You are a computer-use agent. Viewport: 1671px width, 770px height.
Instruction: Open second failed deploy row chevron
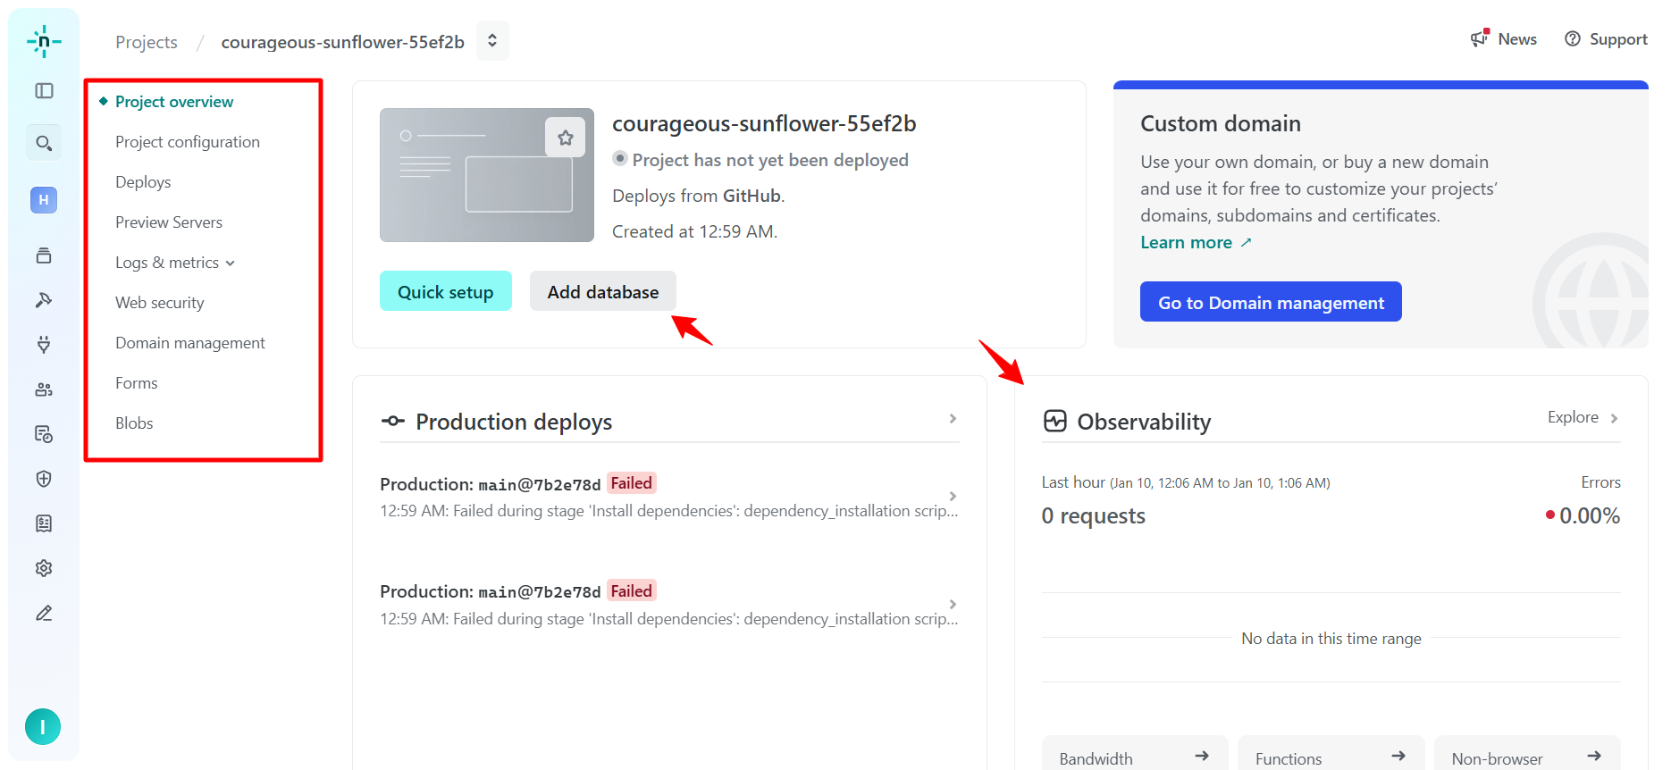(953, 604)
